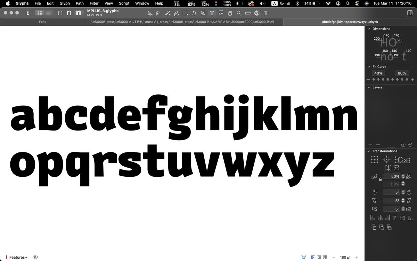Open the Features dropdown
This screenshot has width=417, height=261.
[18, 257]
